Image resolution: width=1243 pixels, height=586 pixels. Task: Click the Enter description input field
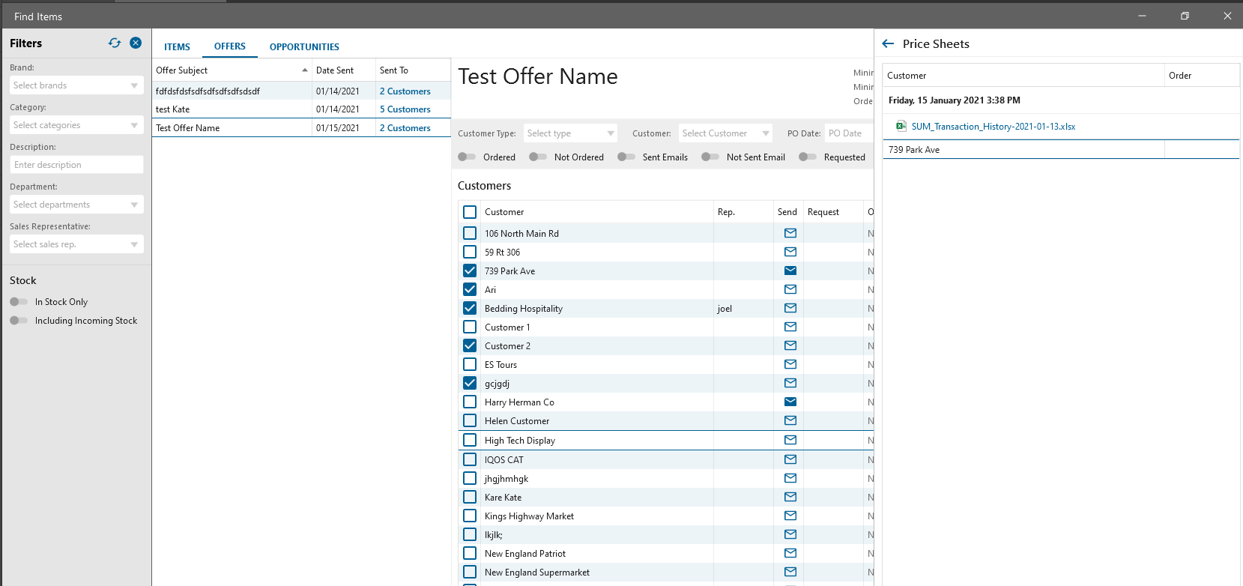[x=76, y=165]
